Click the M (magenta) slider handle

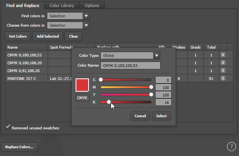[151, 87]
